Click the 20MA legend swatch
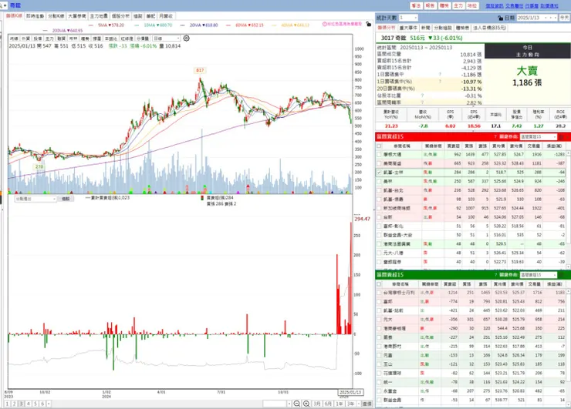 point(183,25)
